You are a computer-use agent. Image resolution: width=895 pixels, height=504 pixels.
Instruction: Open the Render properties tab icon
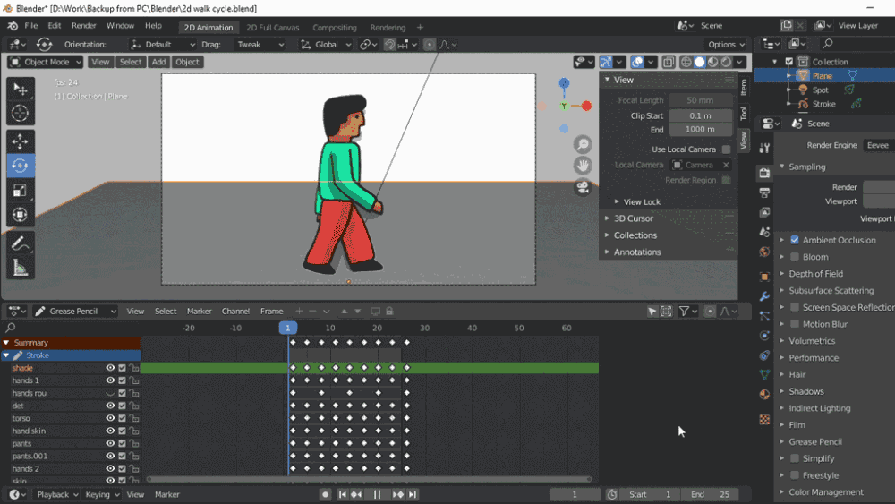764,173
